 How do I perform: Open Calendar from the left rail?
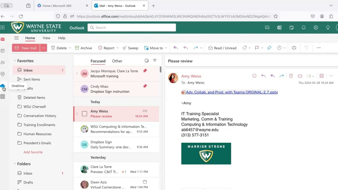point(3,51)
